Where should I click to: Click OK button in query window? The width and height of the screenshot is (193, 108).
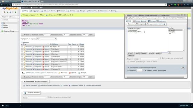click(183, 68)
